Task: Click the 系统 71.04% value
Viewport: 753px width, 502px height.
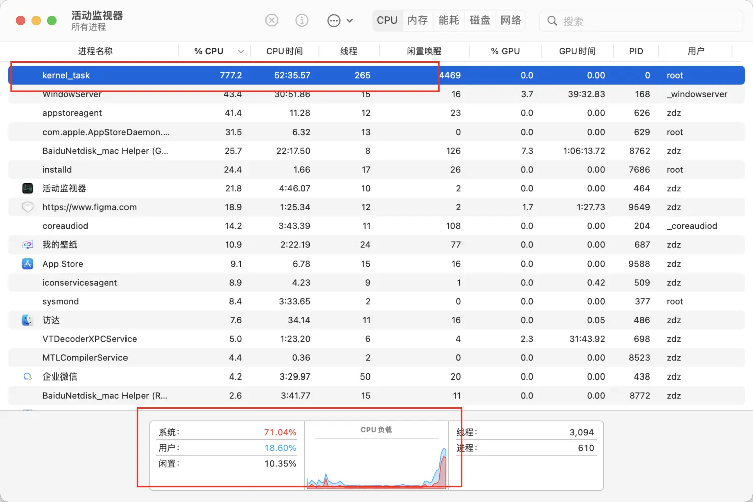Action: [x=280, y=432]
